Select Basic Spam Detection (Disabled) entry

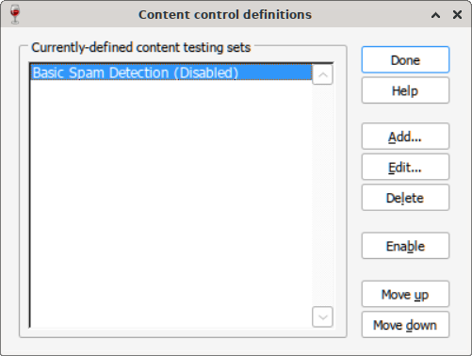[171, 73]
